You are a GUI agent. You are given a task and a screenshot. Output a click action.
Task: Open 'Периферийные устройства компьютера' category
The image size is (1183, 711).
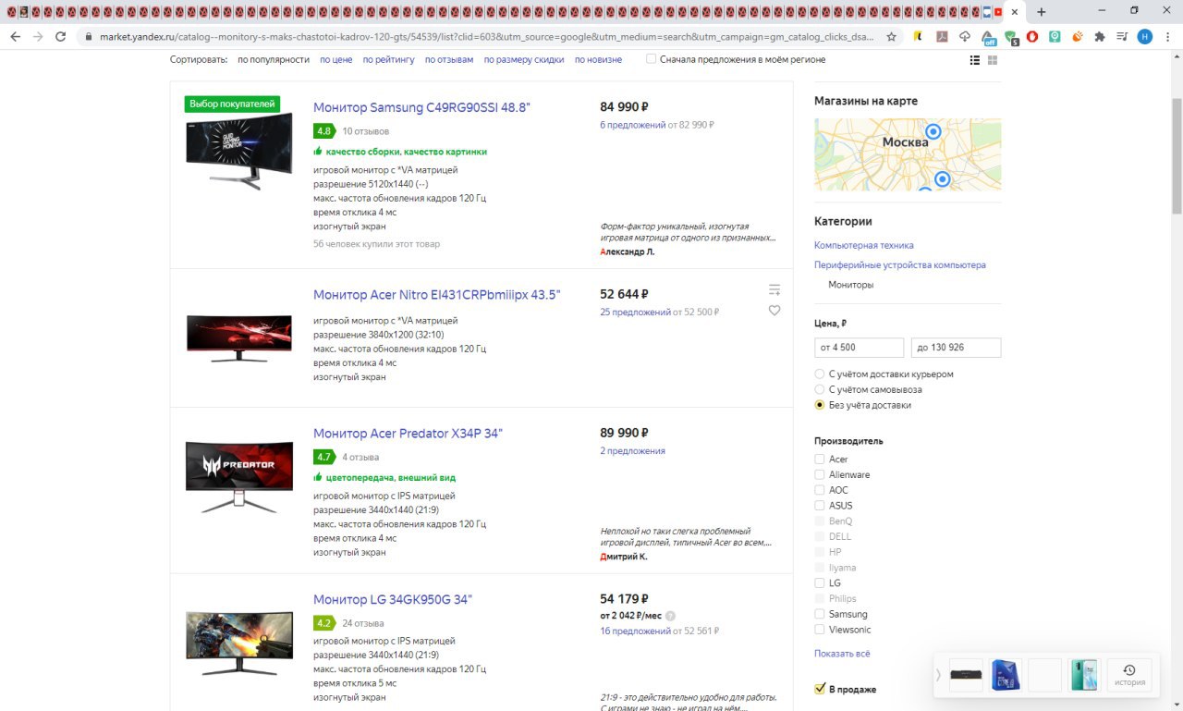coord(900,264)
